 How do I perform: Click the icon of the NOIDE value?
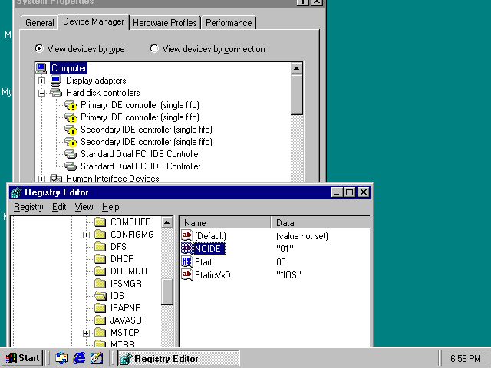(187, 248)
